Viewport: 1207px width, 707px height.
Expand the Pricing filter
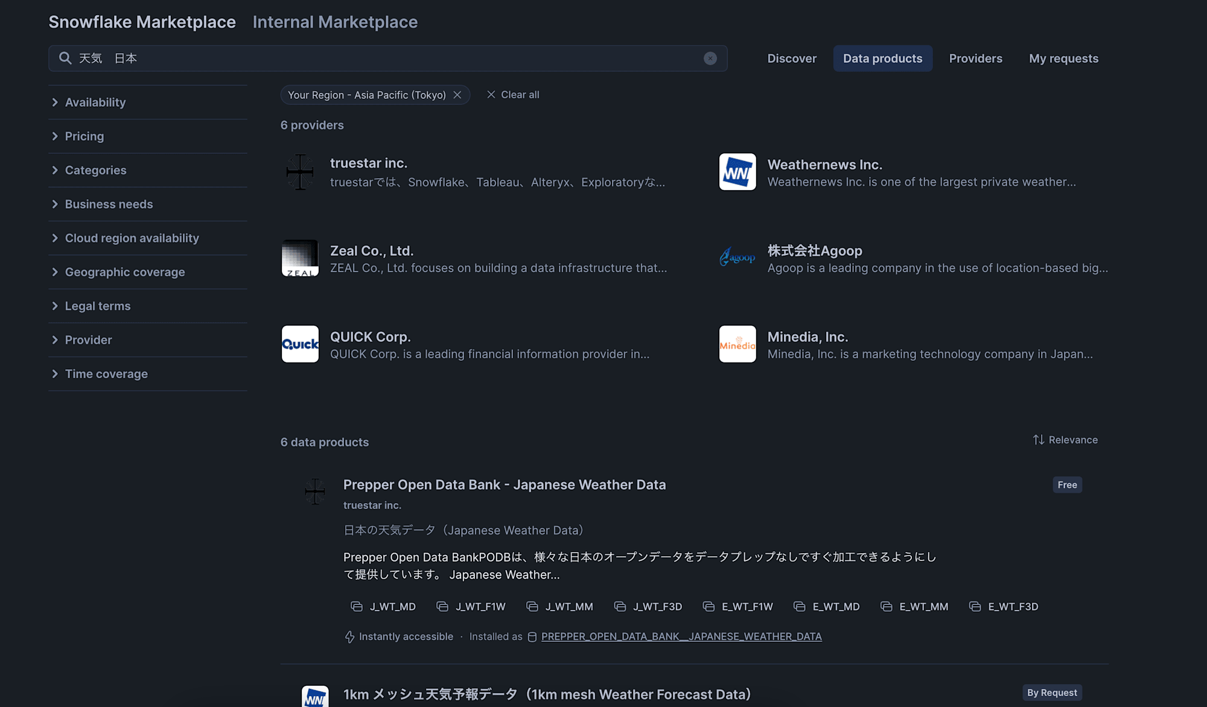(148, 136)
